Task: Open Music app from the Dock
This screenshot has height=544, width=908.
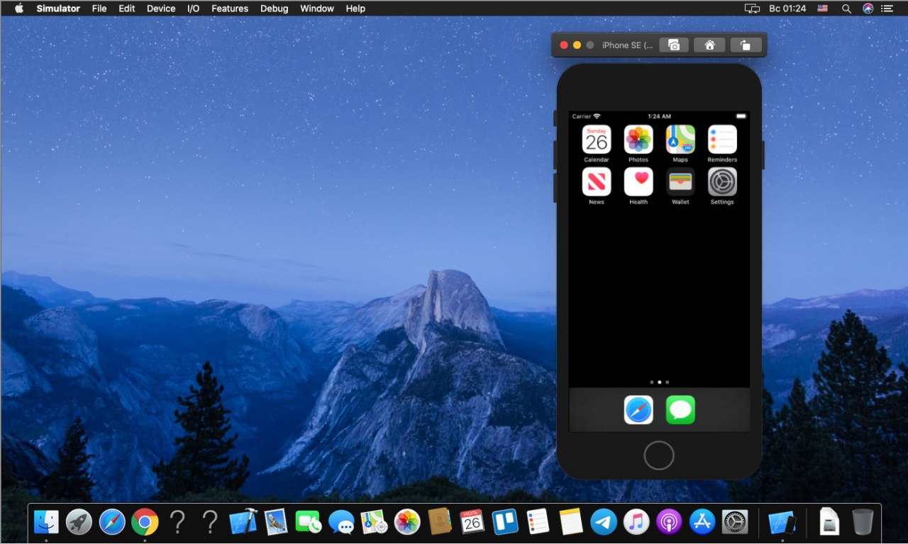Action: pyautogui.click(x=636, y=523)
